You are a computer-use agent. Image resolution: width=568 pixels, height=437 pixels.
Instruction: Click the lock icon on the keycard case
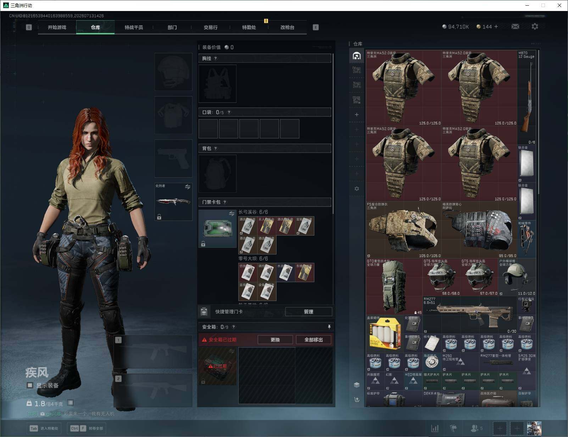[x=203, y=244]
